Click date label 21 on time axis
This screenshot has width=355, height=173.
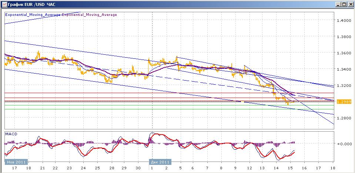[x=42, y=168]
